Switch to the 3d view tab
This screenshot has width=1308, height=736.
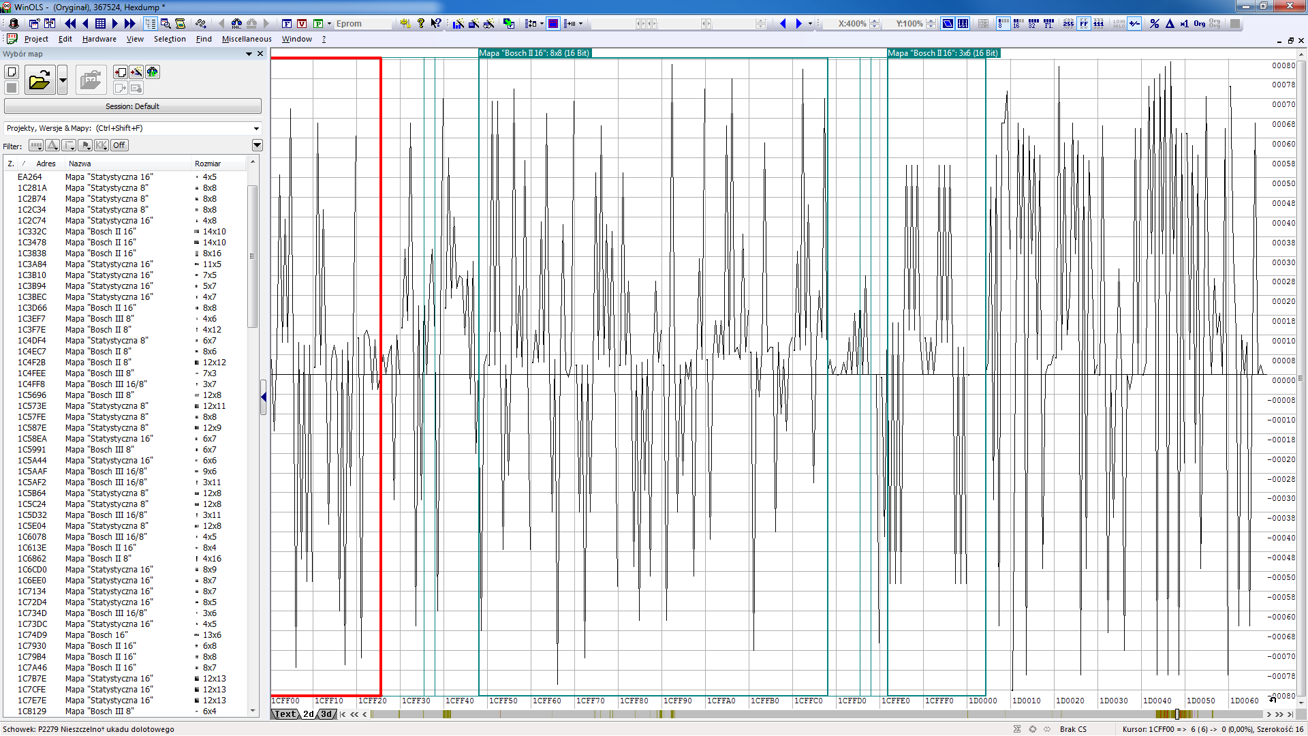click(327, 714)
